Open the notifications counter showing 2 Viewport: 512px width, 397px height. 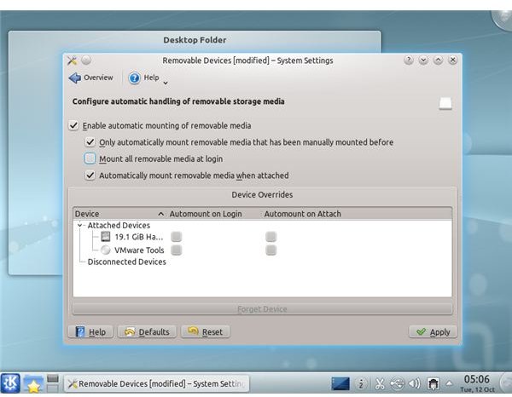pos(361,383)
